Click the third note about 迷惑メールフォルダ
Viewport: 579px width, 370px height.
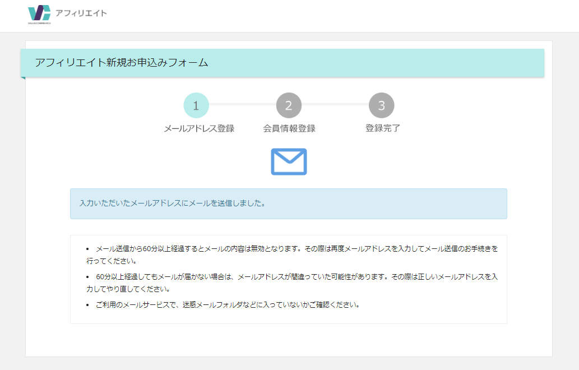tap(227, 305)
